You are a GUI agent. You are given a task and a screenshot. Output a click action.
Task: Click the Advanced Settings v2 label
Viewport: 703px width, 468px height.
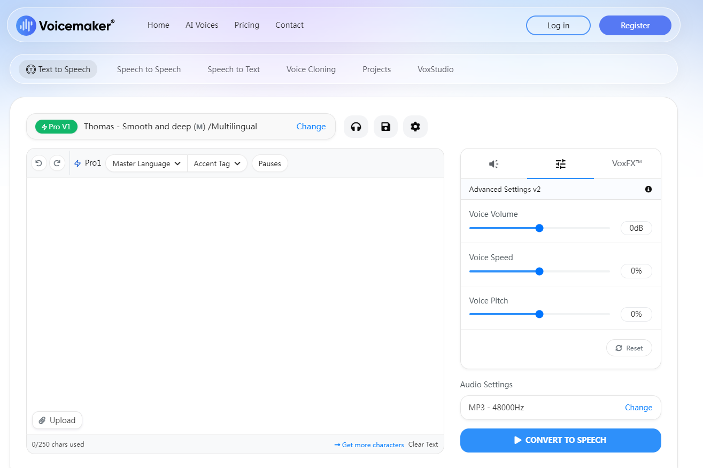(x=505, y=189)
